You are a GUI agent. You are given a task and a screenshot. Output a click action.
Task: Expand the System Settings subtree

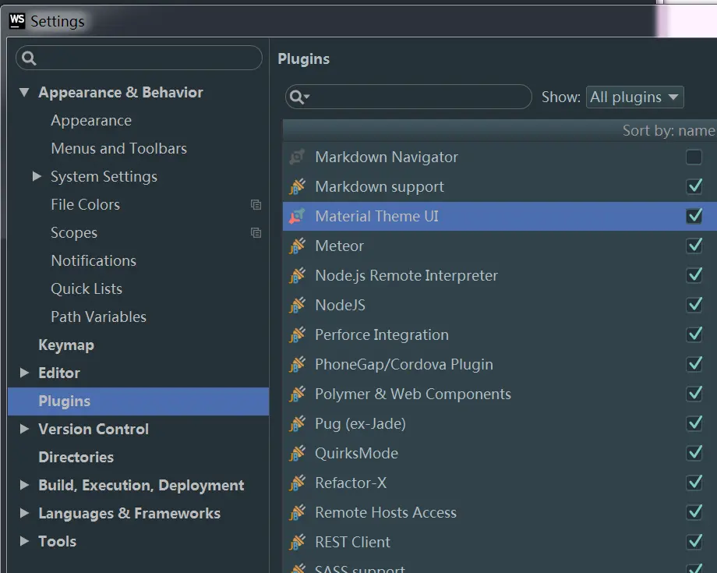37,177
